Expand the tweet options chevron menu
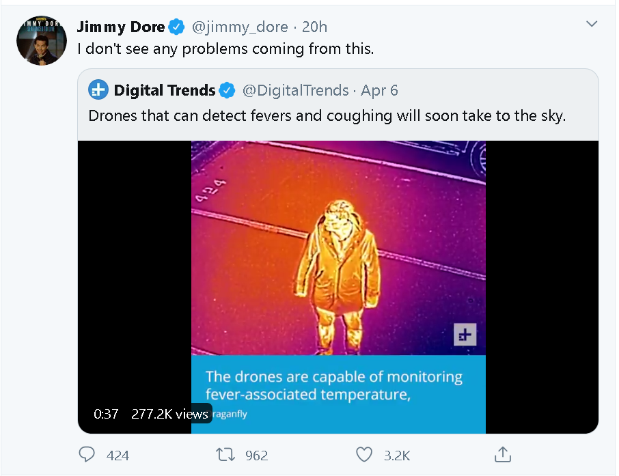The height and width of the screenshot is (476, 619). tap(592, 24)
